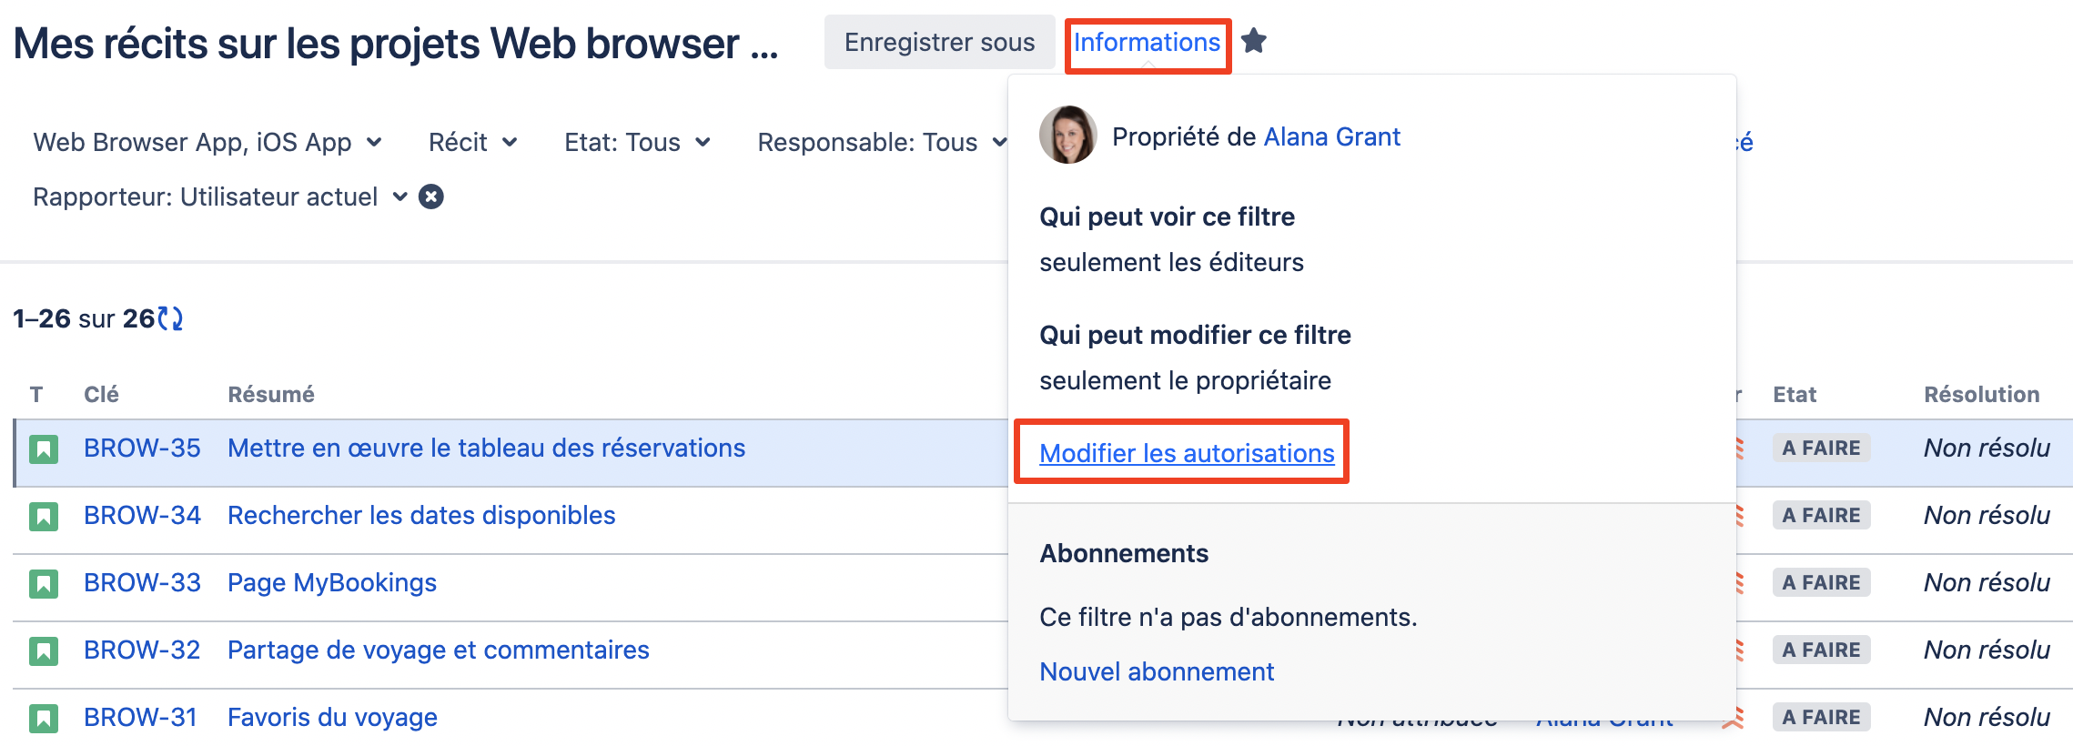Click the story icon for BROW-34

click(44, 516)
